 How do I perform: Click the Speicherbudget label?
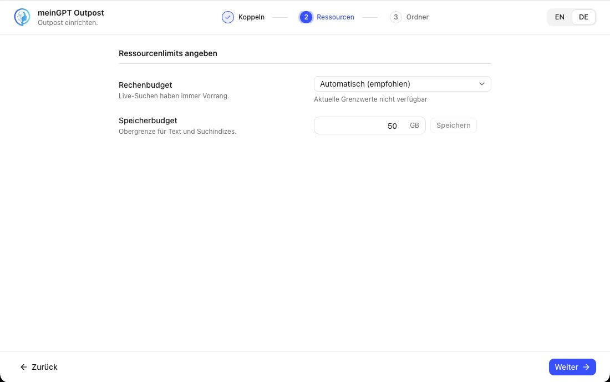tap(148, 120)
